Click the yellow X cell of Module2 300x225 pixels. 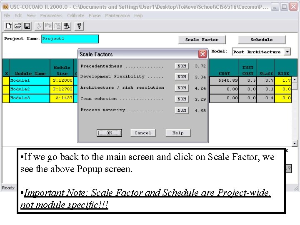tap(6, 89)
